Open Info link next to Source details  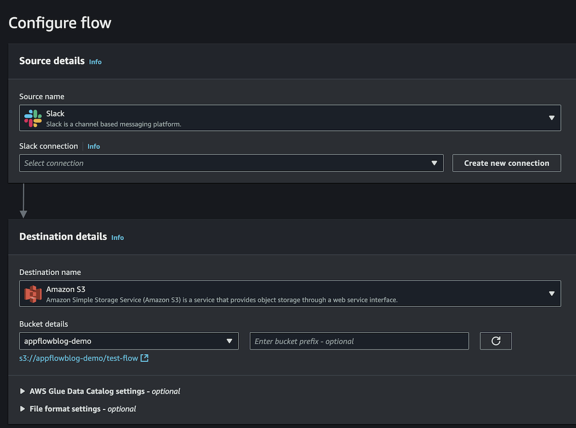click(x=96, y=62)
